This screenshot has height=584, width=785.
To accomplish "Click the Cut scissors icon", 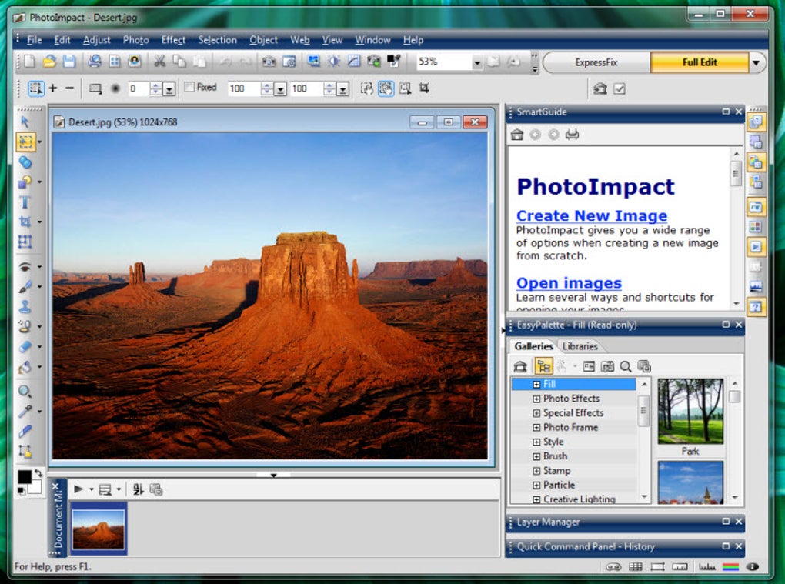I will (159, 62).
